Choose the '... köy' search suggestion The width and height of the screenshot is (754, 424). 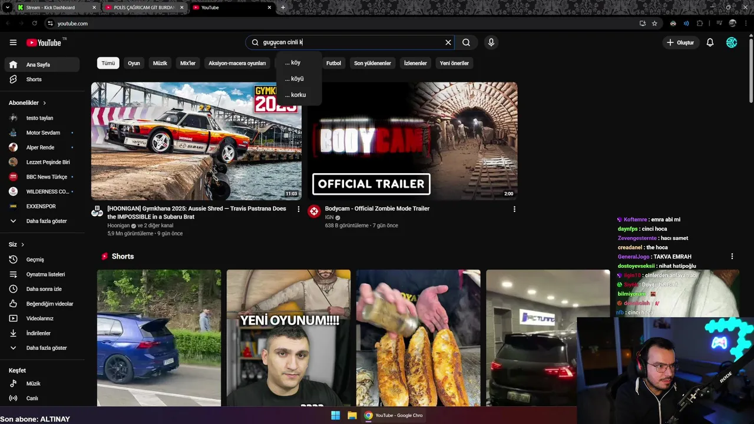pos(299,62)
